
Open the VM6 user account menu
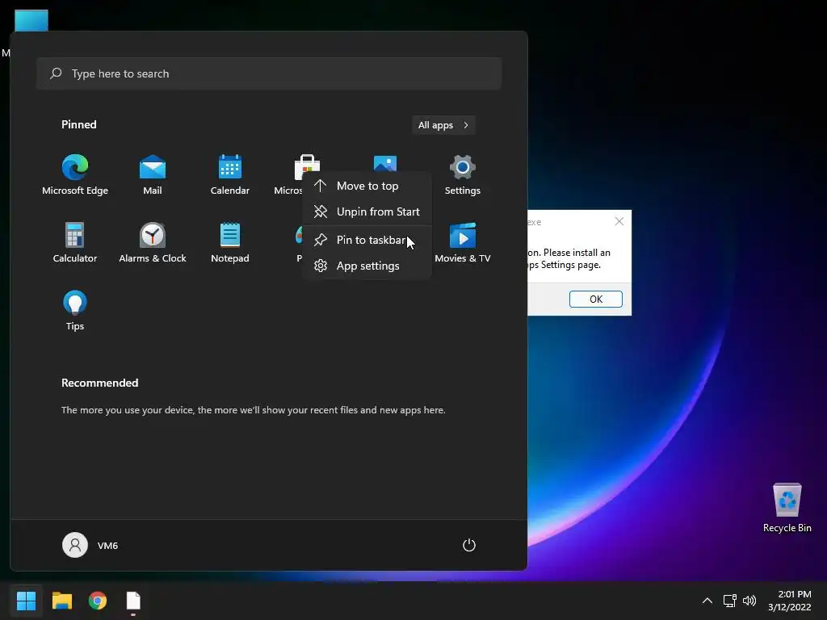point(90,545)
